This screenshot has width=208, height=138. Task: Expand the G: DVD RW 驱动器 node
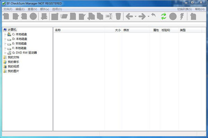pos(5,53)
